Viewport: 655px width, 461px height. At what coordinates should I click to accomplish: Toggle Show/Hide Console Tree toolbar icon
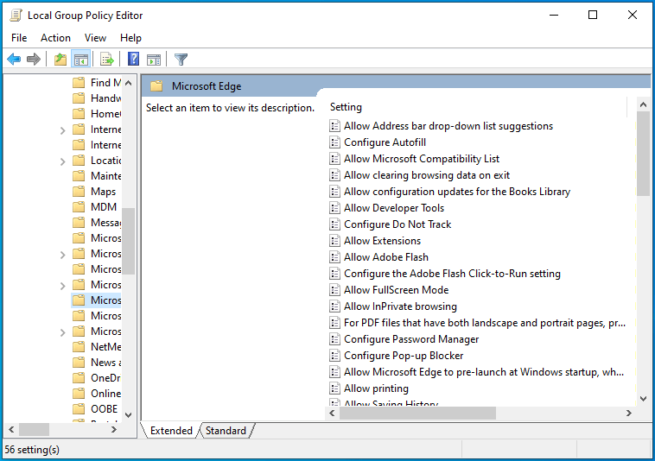pyautogui.click(x=81, y=60)
